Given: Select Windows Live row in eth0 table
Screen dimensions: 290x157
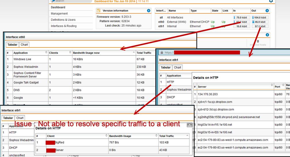Looking at the screenshot, I should (x=81, y=59).
